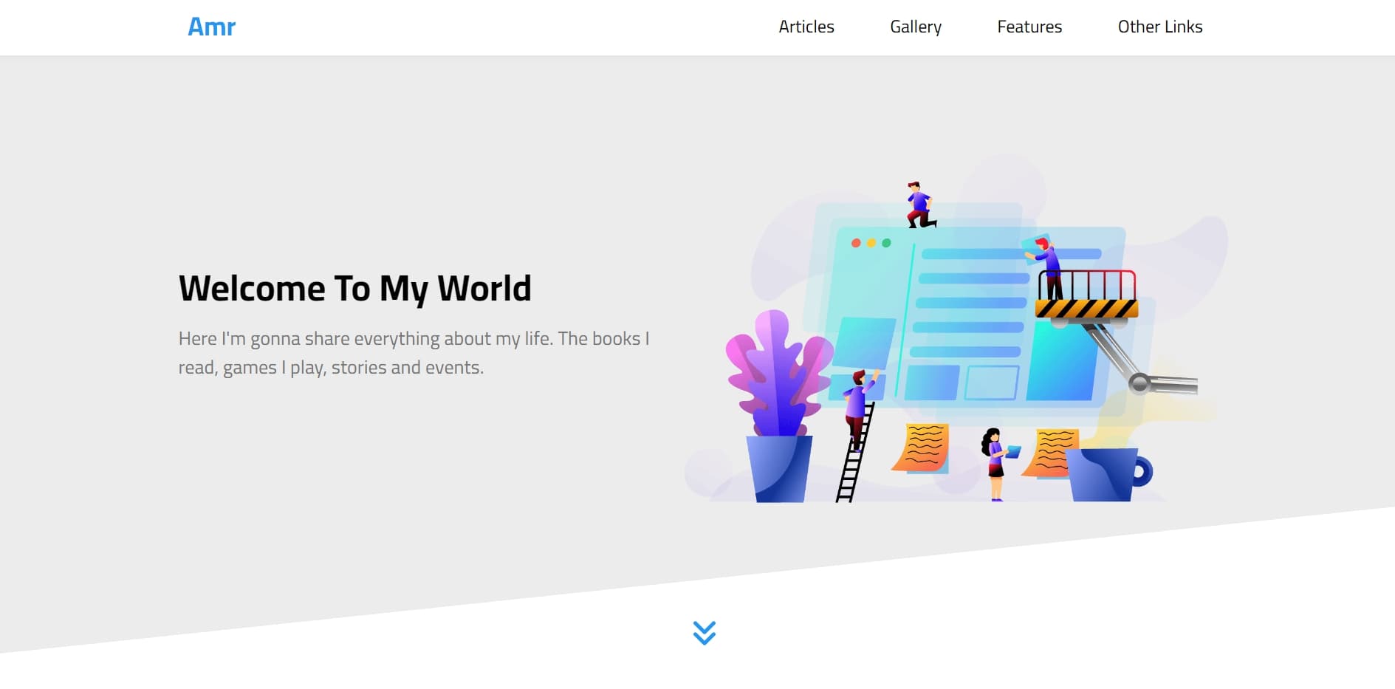Open the Features section dropdown

[1029, 27]
